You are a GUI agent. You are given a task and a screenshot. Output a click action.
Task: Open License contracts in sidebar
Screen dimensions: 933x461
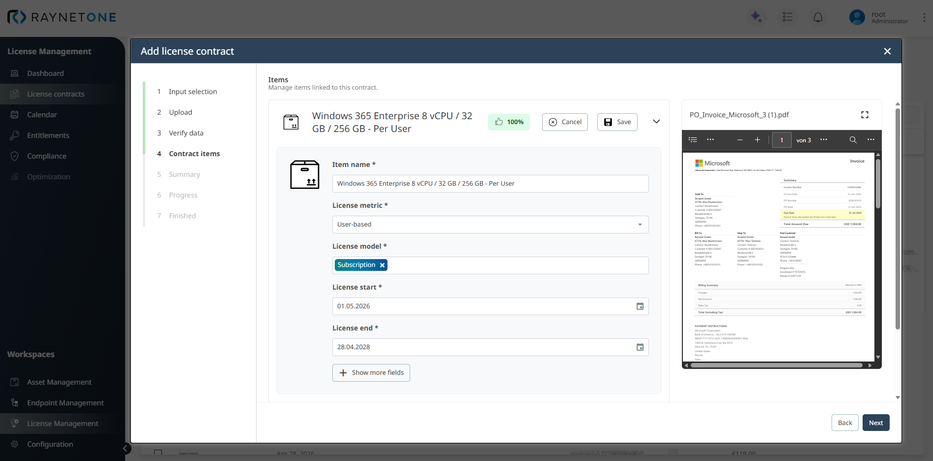(x=63, y=94)
